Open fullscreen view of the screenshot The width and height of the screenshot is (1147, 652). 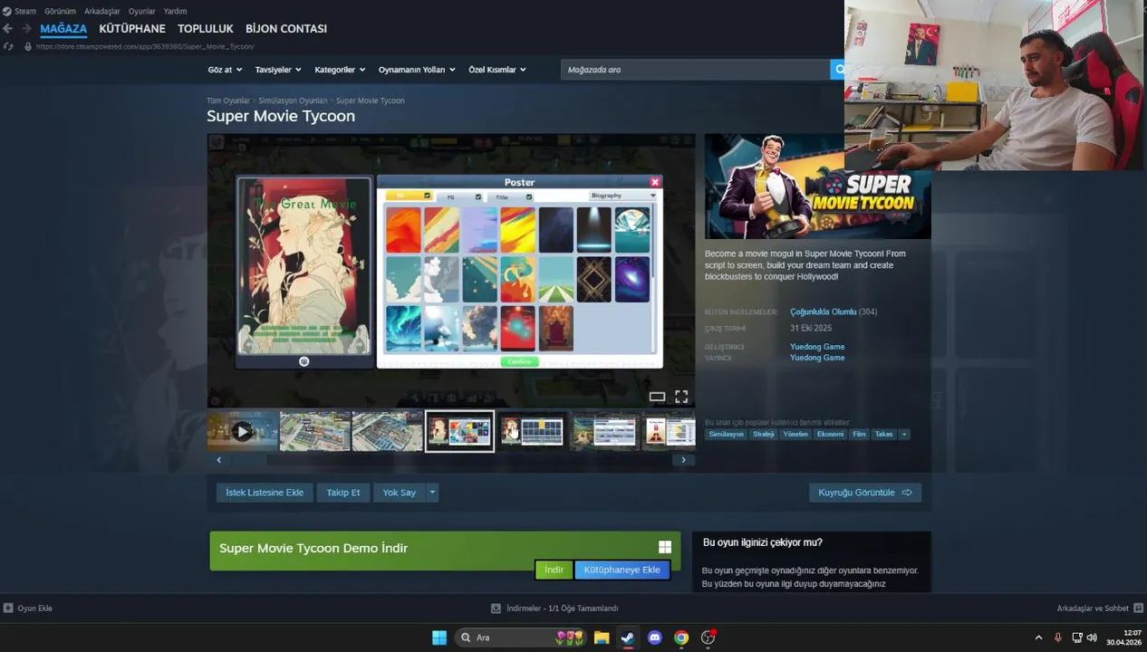tap(681, 397)
